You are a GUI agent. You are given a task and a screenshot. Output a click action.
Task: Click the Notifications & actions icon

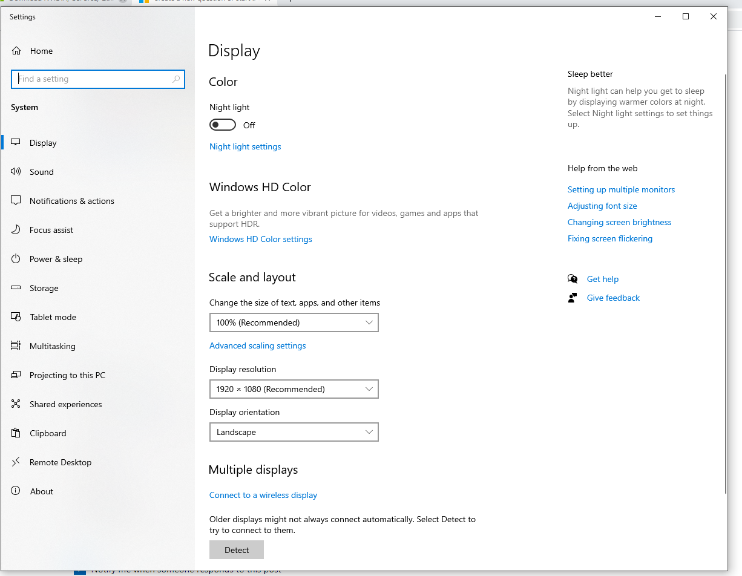click(x=16, y=201)
